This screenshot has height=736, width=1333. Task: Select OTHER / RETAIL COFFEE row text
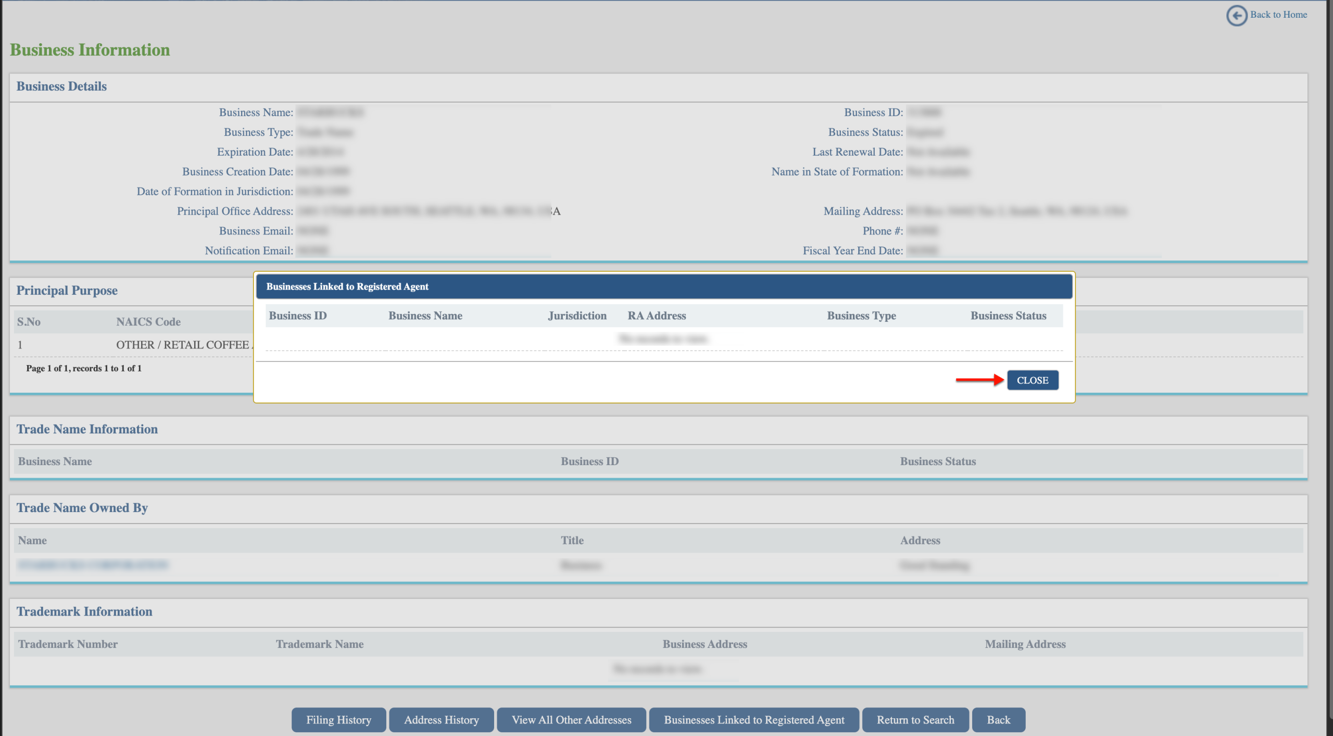click(184, 345)
